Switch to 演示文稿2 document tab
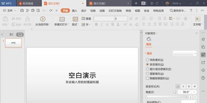The height and width of the screenshot is (103, 207). tap(109, 3)
